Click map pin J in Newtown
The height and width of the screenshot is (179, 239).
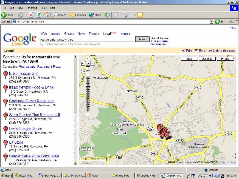click(167, 135)
